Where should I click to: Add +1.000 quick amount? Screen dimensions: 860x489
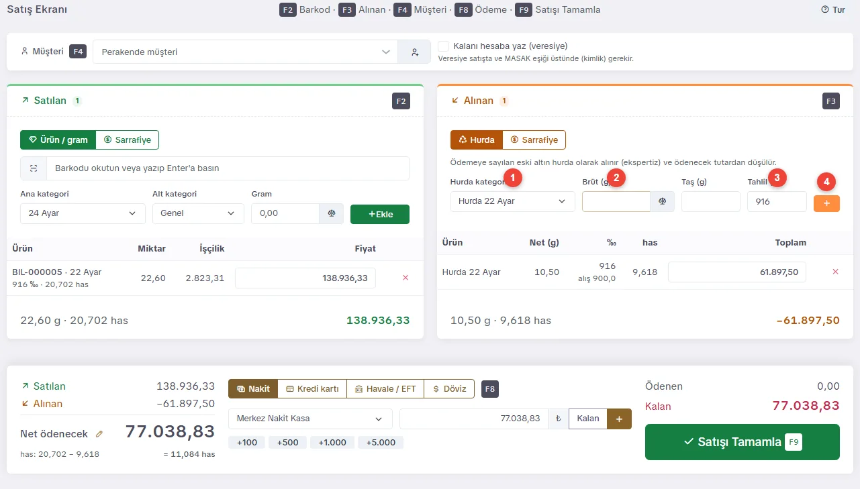332,443
